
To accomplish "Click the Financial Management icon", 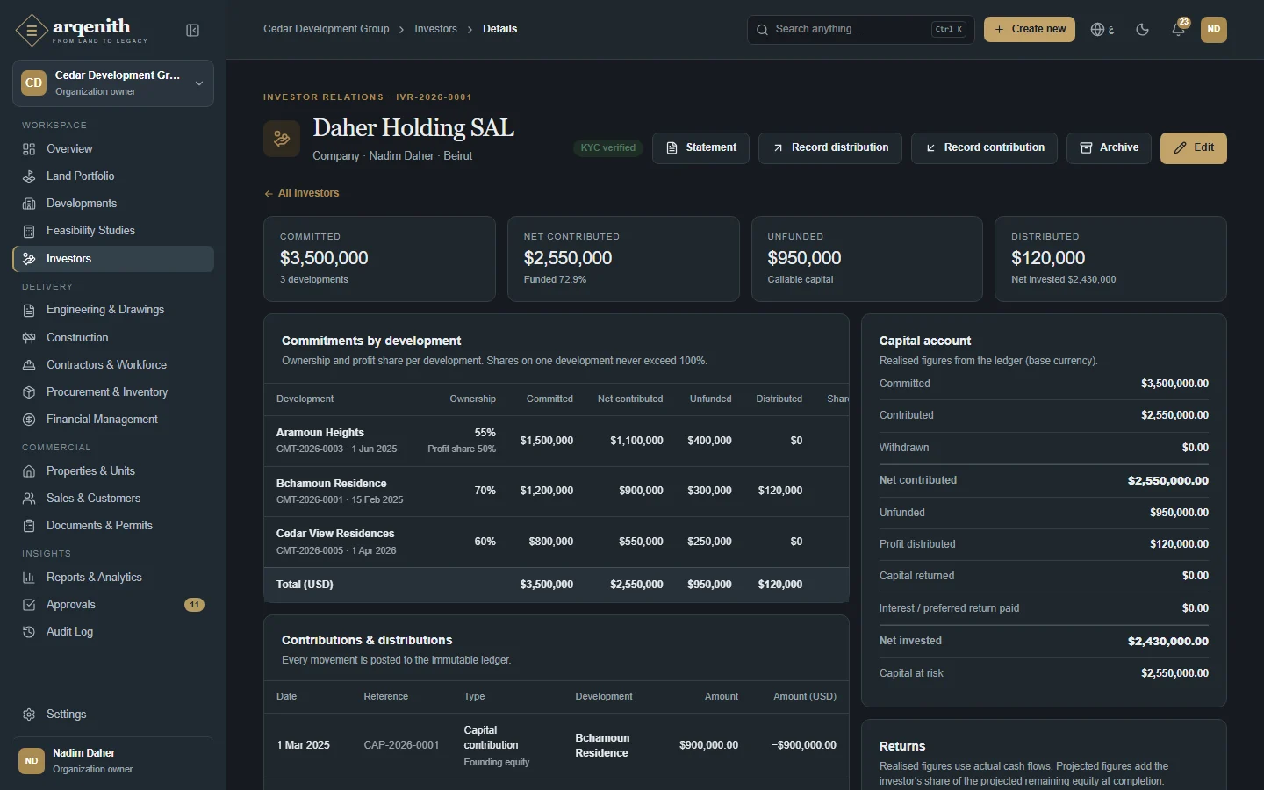I will (x=29, y=420).
